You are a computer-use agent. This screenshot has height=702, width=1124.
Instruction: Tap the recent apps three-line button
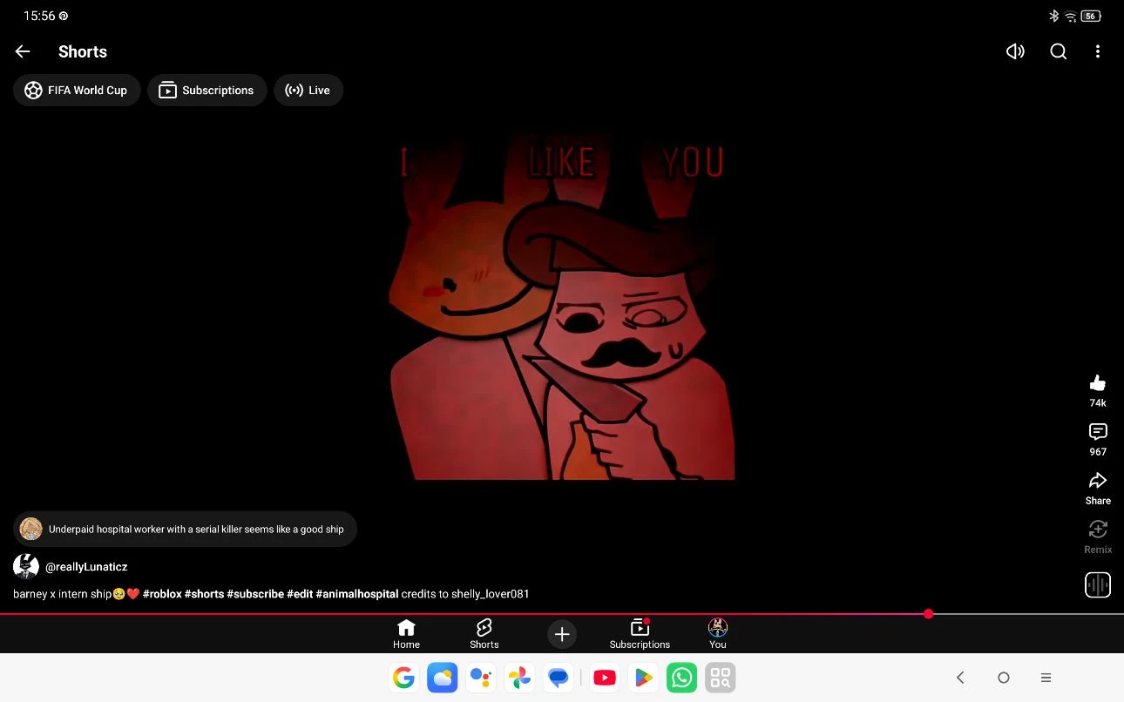1046,678
